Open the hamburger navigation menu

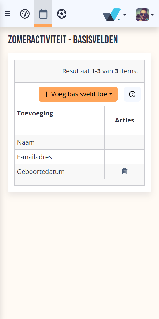[8, 14]
